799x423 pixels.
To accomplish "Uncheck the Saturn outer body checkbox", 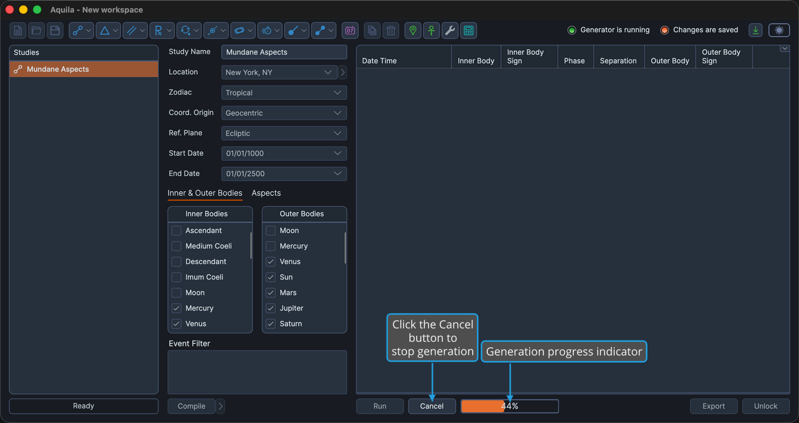I will pyautogui.click(x=271, y=324).
